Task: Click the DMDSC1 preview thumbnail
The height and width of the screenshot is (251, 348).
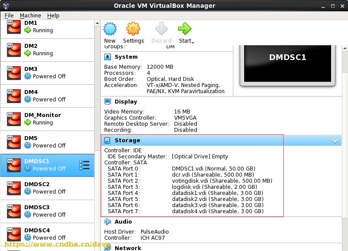Action: [288, 64]
